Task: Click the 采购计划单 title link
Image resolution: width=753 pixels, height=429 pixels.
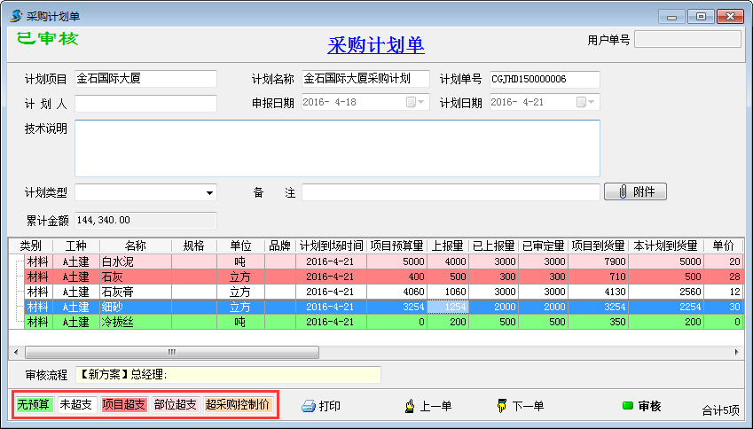Action: 376,46
